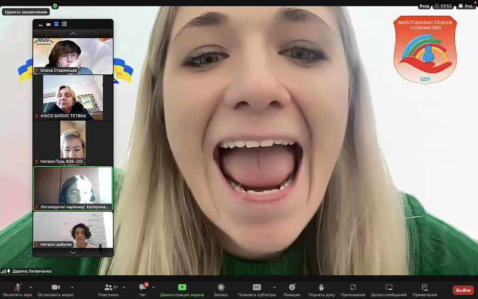
Task: Stop camera with Остановить видео
Action: pyautogui.click(x=56, y=290)
